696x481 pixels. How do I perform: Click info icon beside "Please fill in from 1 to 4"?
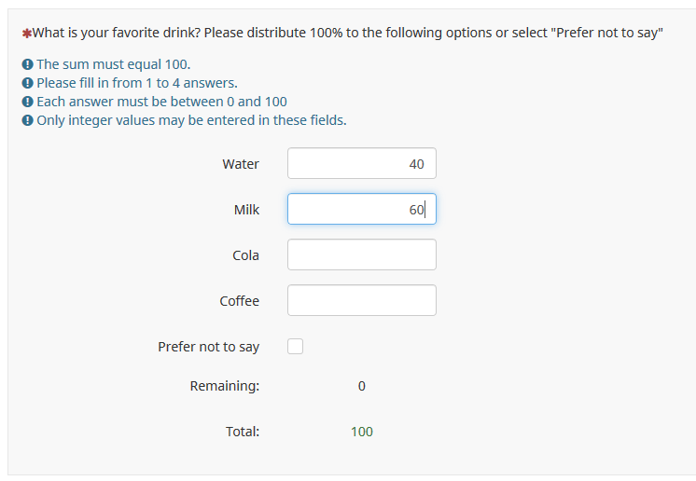(x=27, y=84)
